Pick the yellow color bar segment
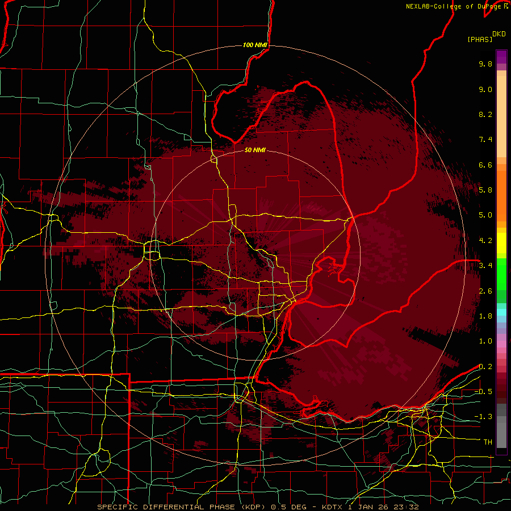511x511 pixels. [x=501, y=243]
